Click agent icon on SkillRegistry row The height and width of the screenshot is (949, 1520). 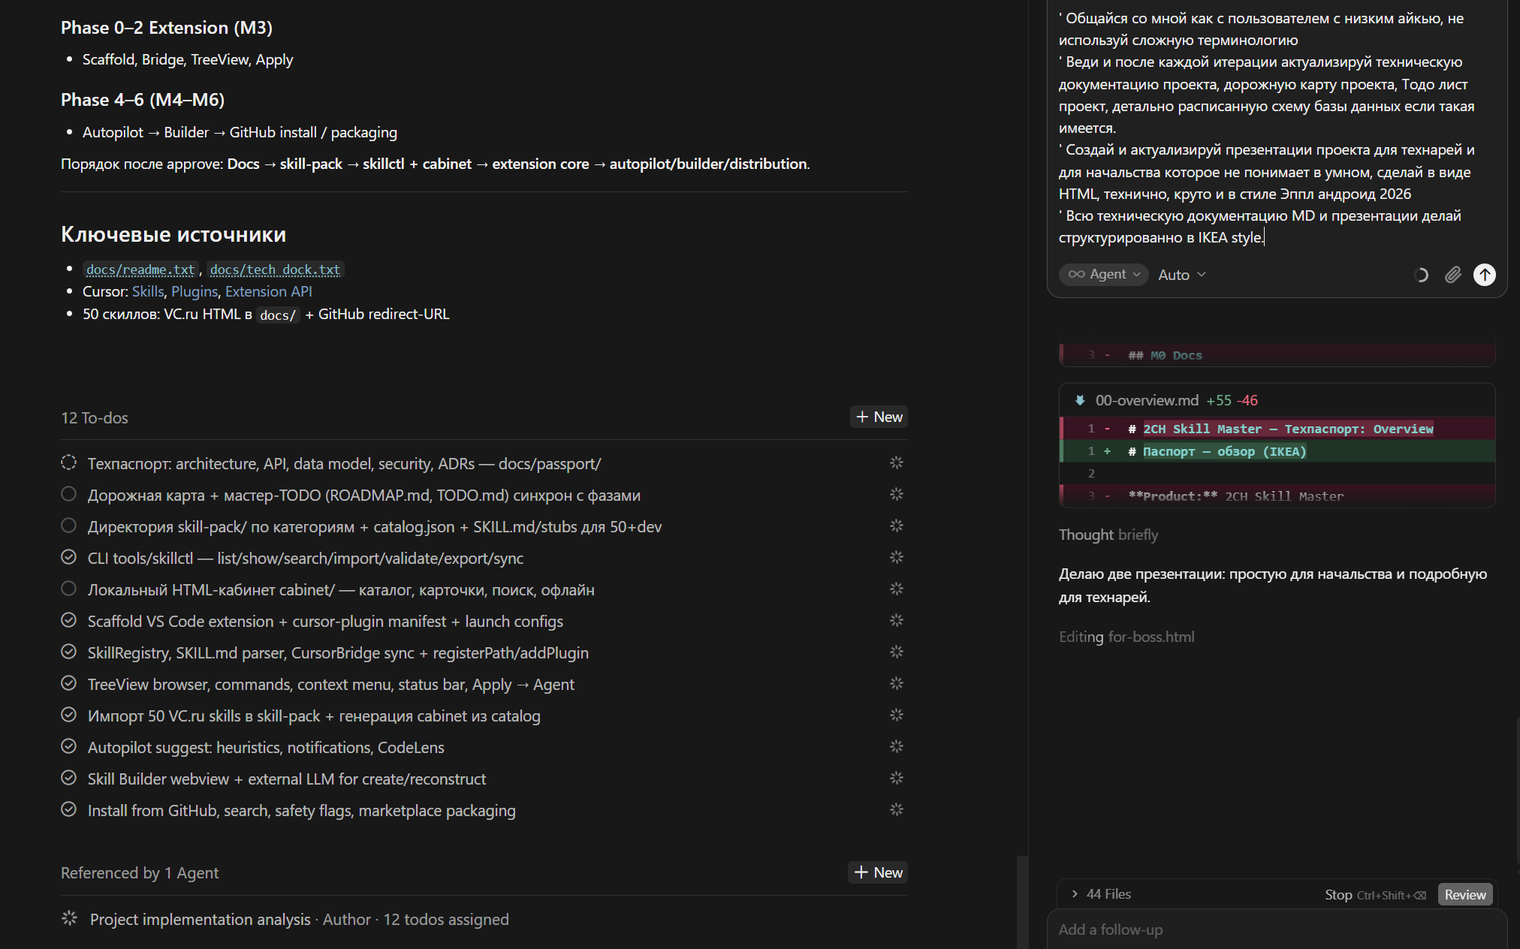tap(896, 652)
